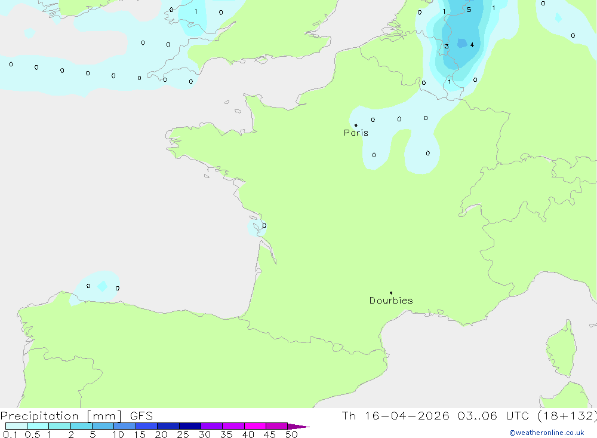Screen dimensions: 597x438
Task: Click the 15–20 mm blue legend swatch
Action: tap(147, 426)
